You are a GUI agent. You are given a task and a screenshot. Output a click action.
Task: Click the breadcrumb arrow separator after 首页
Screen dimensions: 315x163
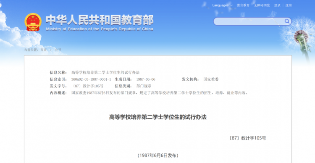click(51, 50)
